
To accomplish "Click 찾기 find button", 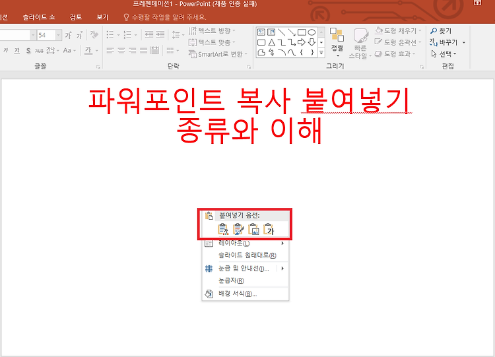I will point(441,31).
